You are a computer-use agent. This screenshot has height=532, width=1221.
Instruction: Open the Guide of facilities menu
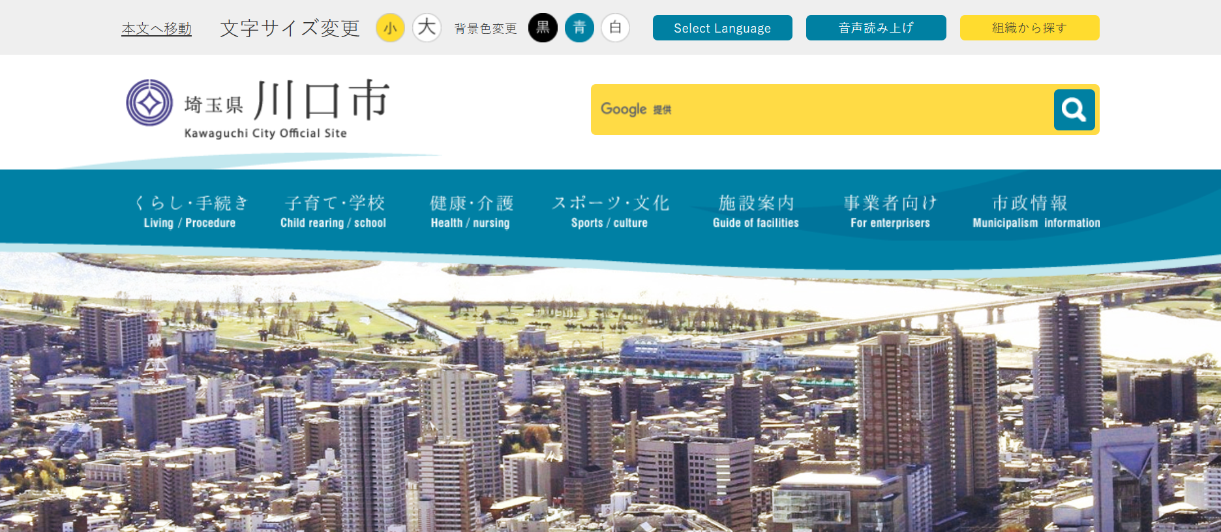(756, 212)
